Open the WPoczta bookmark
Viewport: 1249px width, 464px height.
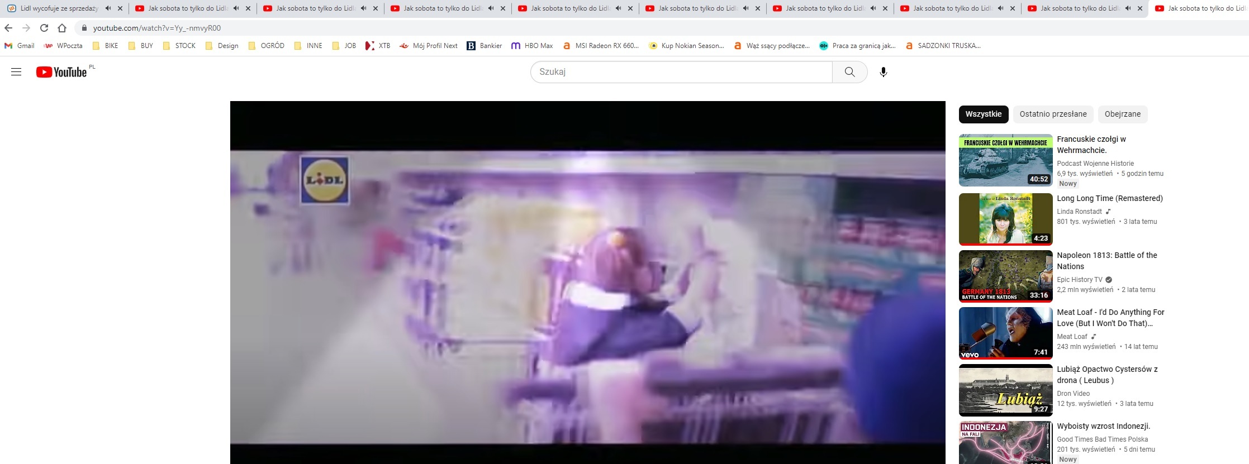pyautogui.click(x=64, y=46)
